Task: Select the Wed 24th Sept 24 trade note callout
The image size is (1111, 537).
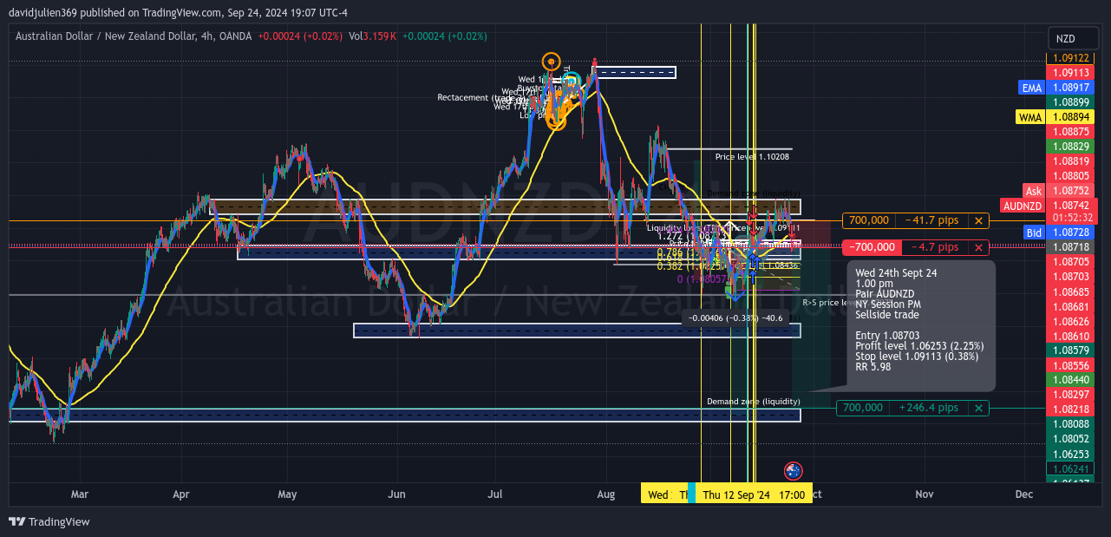Action: point(920,325)
